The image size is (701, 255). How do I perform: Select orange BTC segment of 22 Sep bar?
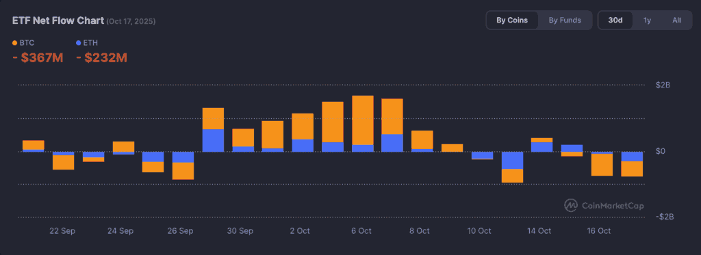63,162
